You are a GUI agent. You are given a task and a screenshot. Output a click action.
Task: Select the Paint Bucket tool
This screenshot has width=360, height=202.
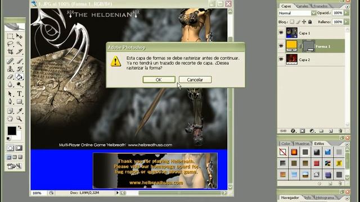19,76
